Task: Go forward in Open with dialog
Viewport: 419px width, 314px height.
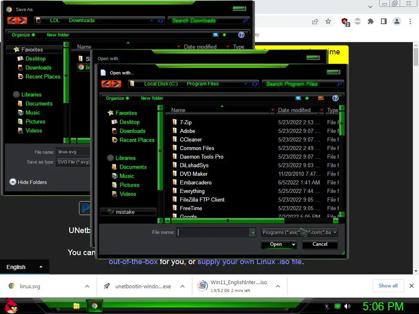Action: pyautogui.click(x=116, y=84)
